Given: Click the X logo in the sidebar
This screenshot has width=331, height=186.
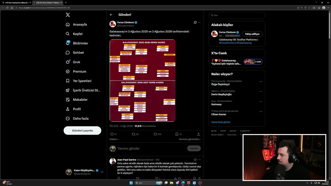Looking at the screenshot, I should (68, 15).
